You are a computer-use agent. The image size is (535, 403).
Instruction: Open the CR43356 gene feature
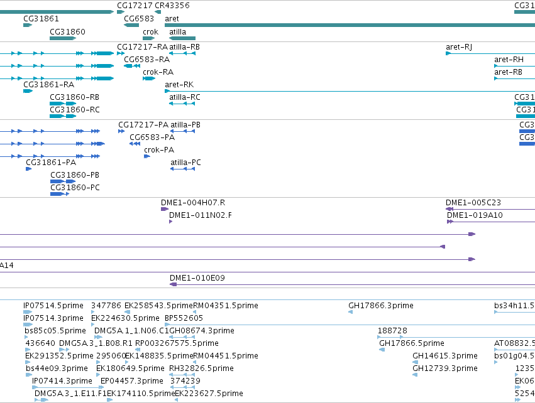tap(158, 13)
